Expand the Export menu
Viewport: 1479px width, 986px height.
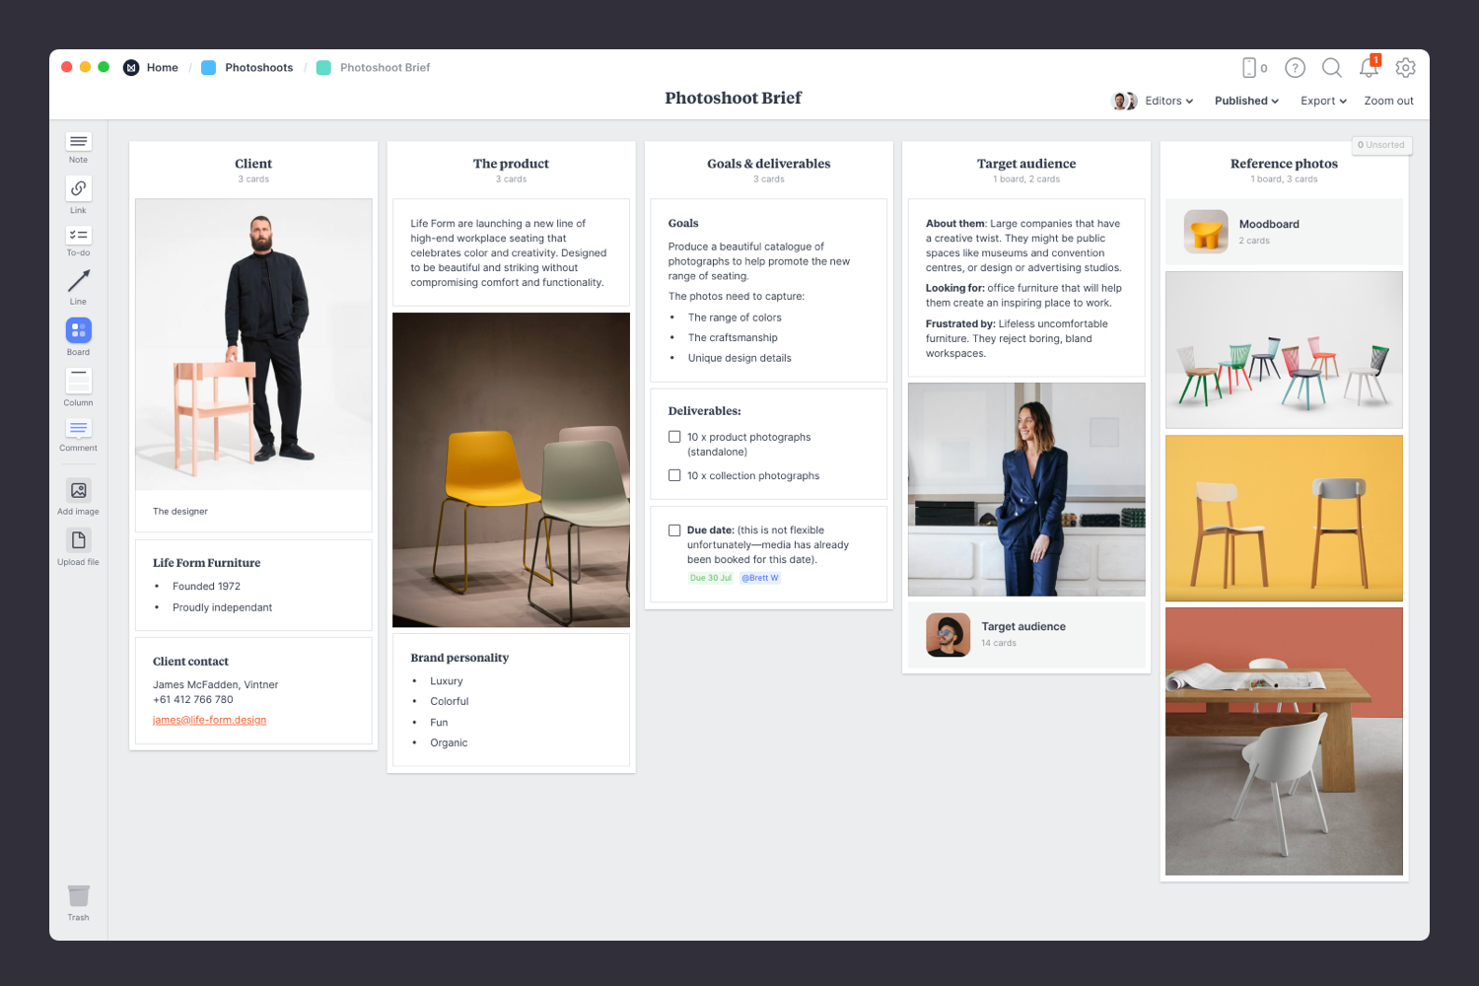coord(1322,101)
